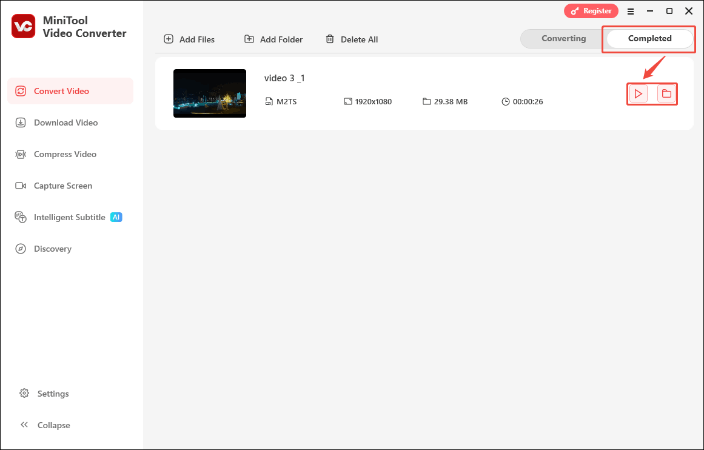Image resolution: width=704 pixels, height=450 pixels.
Task: Open the hamburger menu
Action: (x=631, y=11)
